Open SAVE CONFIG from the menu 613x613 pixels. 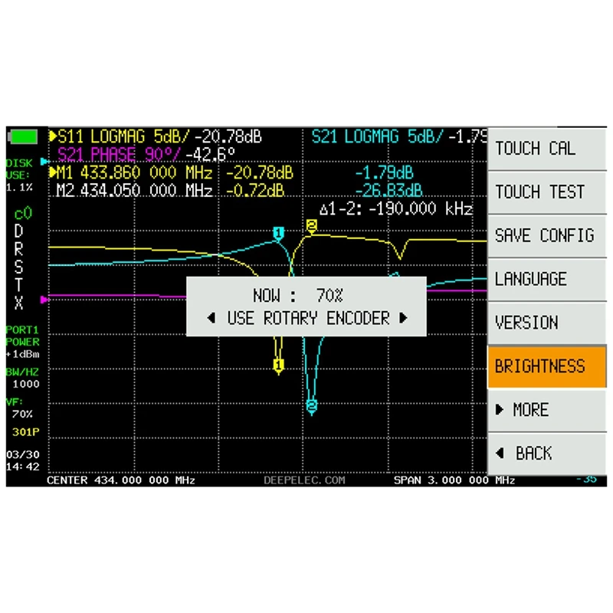click(x=547, y=235)
